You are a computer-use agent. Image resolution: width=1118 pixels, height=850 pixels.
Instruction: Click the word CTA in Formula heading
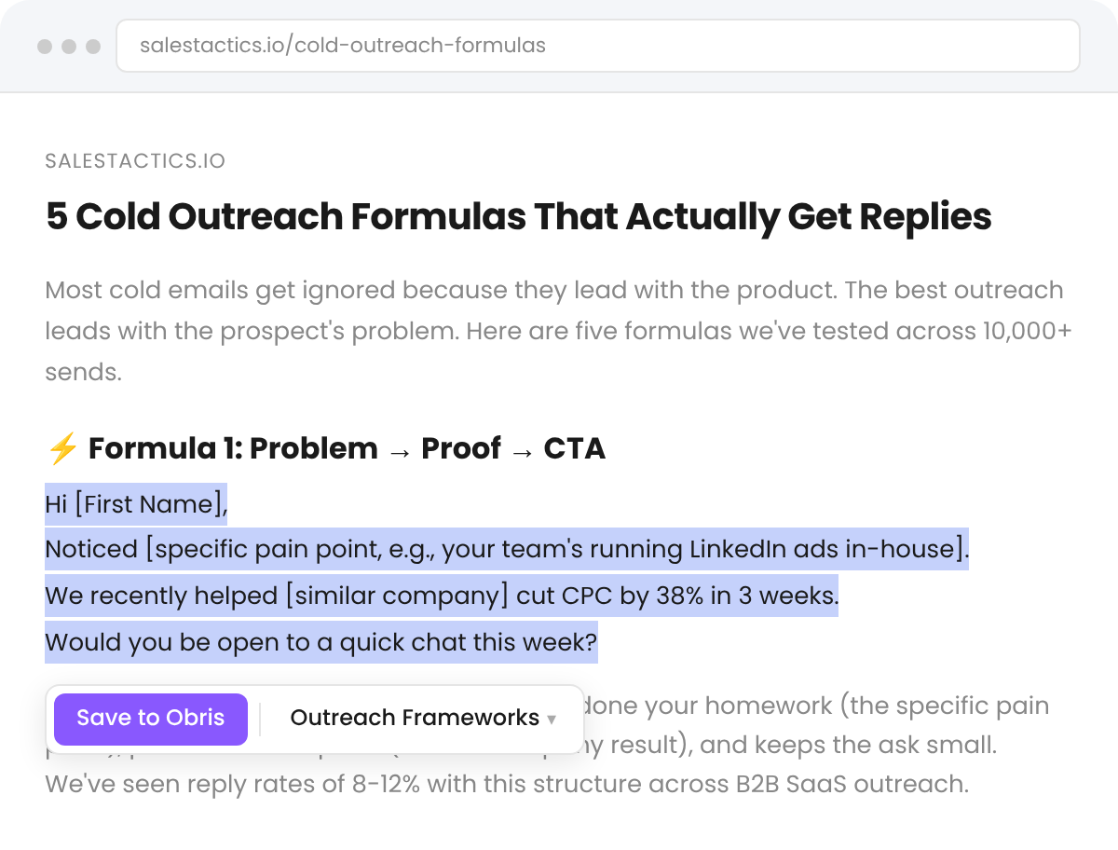pos(574,449)
